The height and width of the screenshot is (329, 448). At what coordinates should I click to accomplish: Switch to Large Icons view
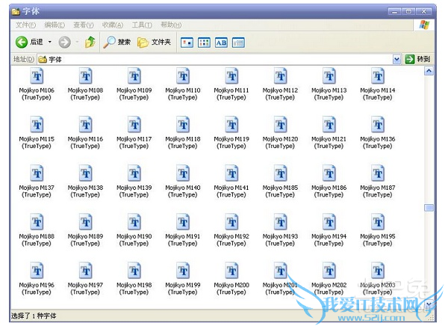click(x=187, y=43)
